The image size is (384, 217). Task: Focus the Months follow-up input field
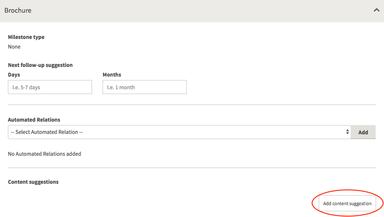(x=145, y=87)
